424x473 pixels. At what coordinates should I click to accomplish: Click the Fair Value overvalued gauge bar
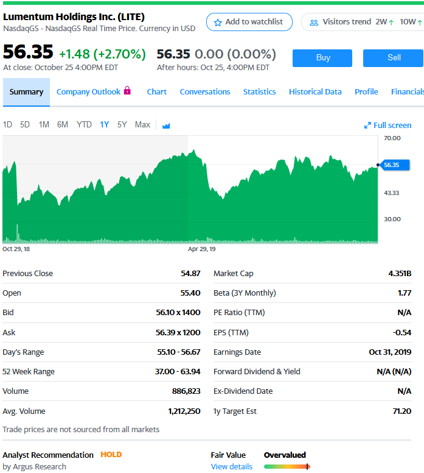click(x=287, y=467)
